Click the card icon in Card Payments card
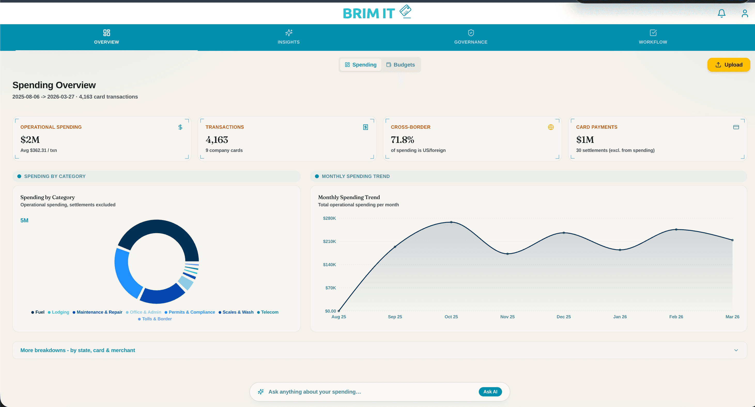The height and width of the screenshot is (407, 755). click(736, 127)
